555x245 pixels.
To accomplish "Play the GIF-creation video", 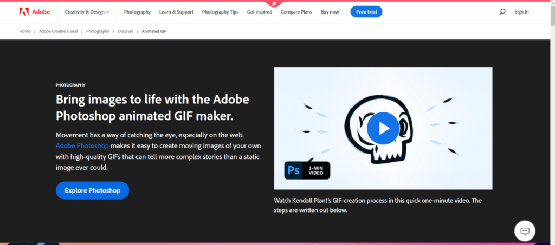I will tap(384, 128).
